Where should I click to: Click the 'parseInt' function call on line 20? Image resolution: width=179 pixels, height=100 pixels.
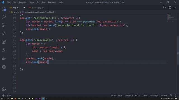pyautogui.click(x=89, y=22)
